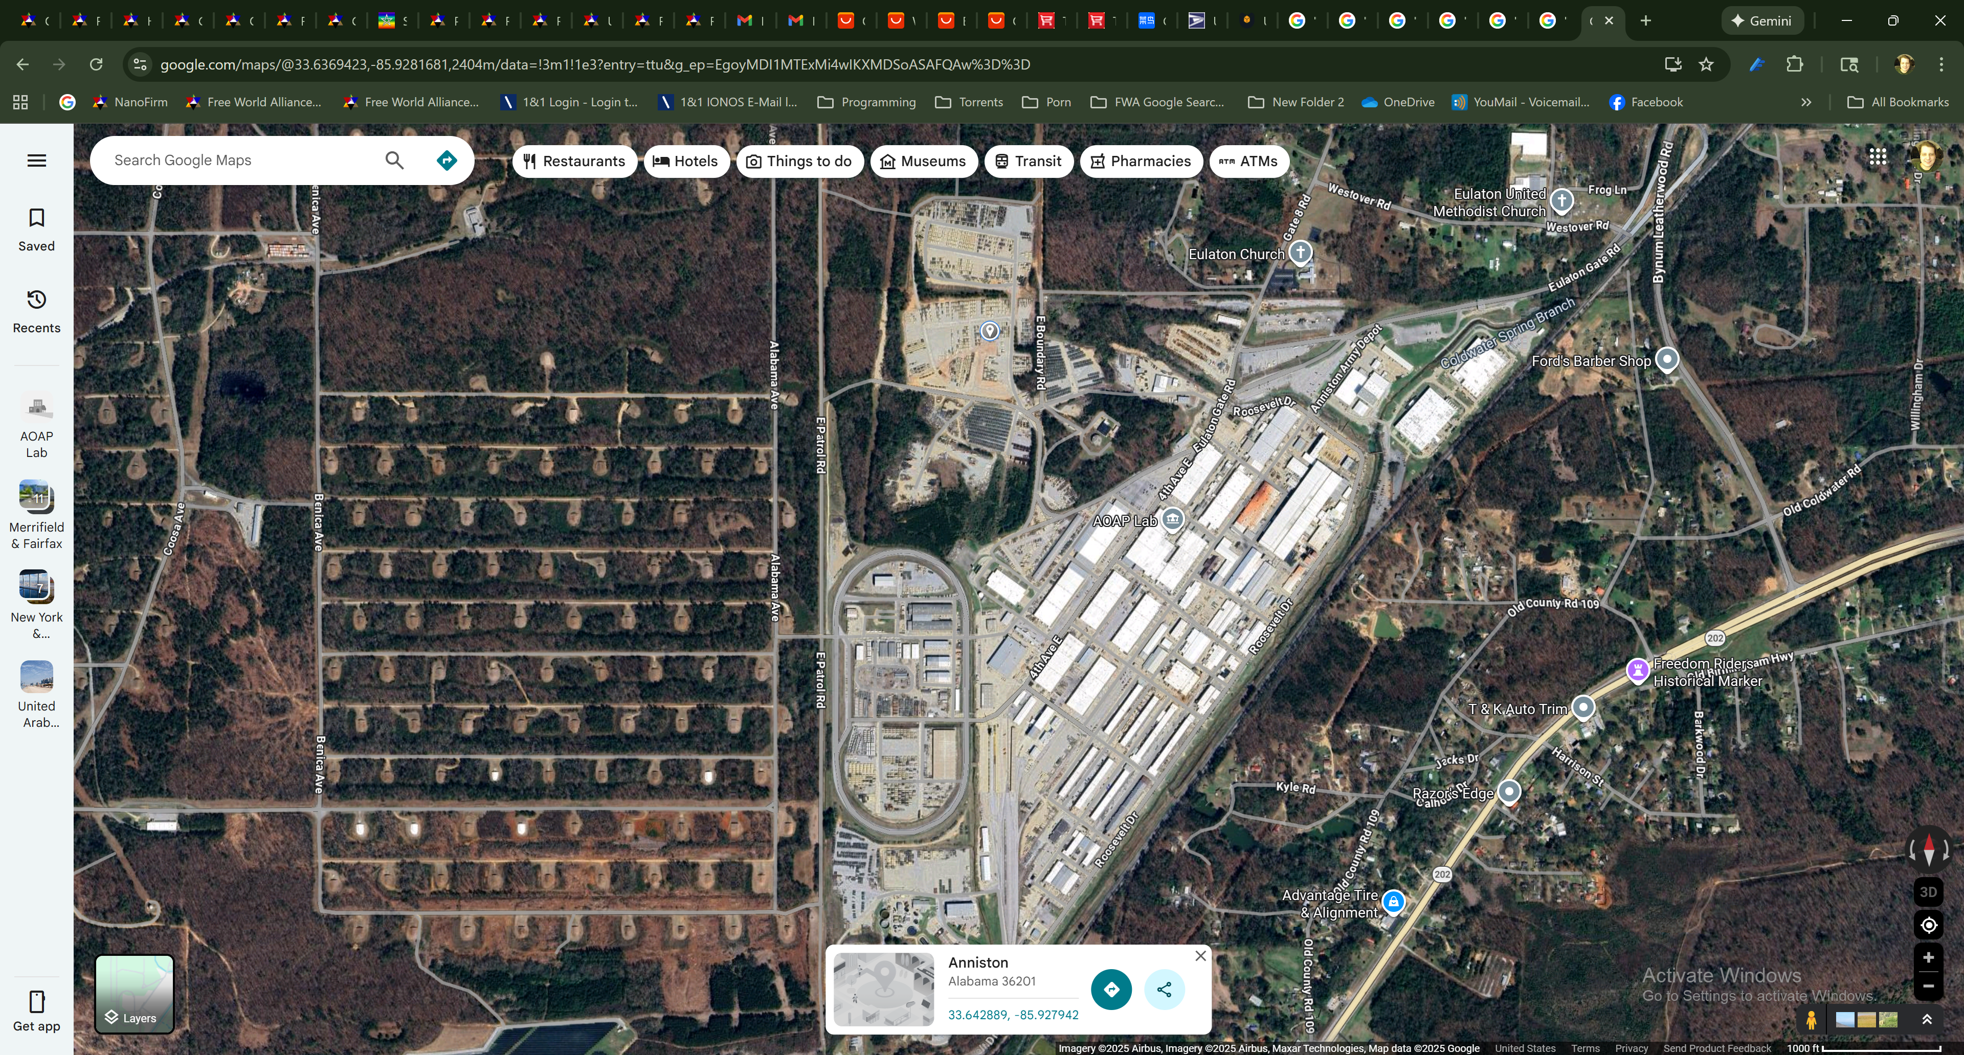Expand hidden bookmarks overflow chevron
This screenshot has height=1055, width=1964.
[x=1805, y=102]
